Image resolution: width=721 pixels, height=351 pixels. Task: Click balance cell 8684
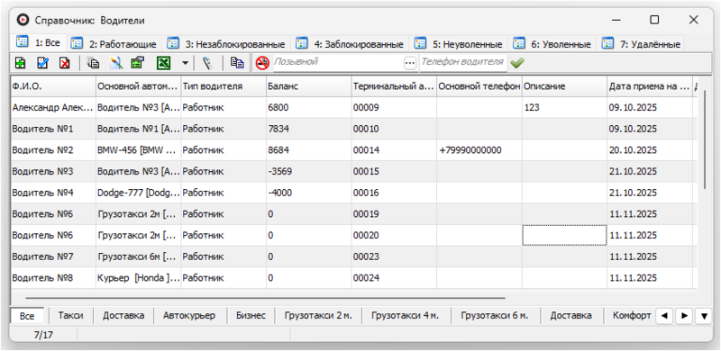coord(308,150)
